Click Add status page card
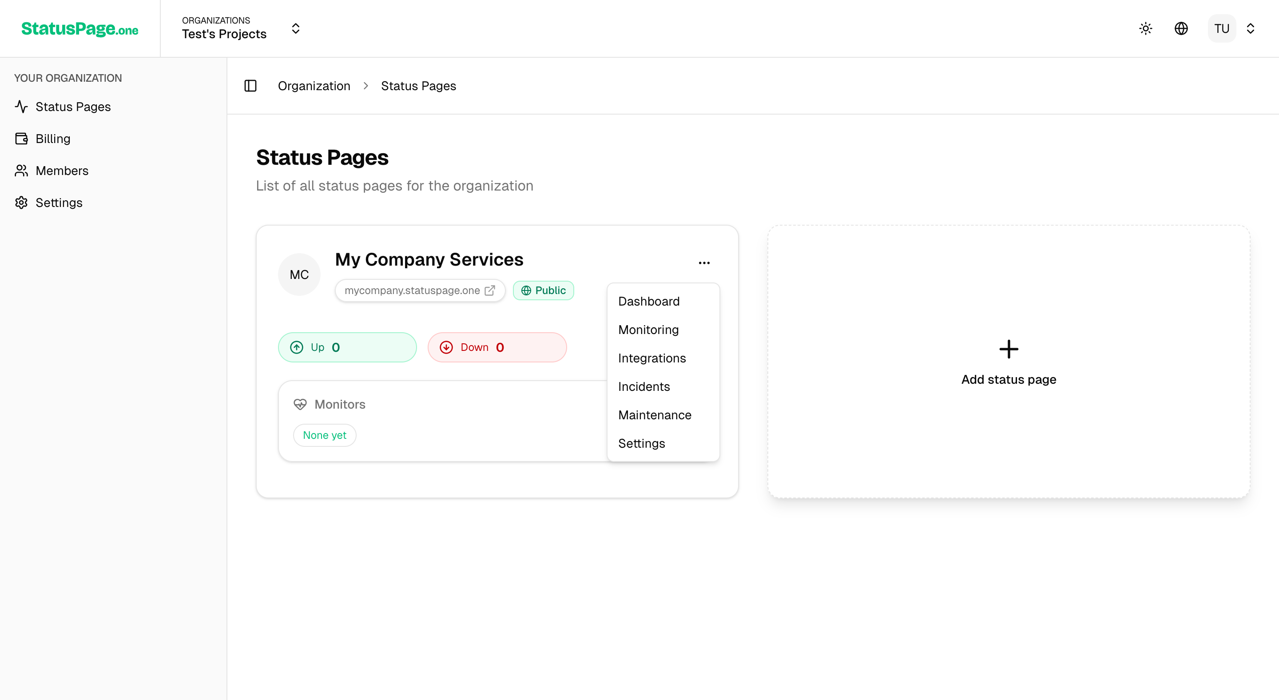The width and height of the screenshot is (1279, 700). pos(1009,362)
